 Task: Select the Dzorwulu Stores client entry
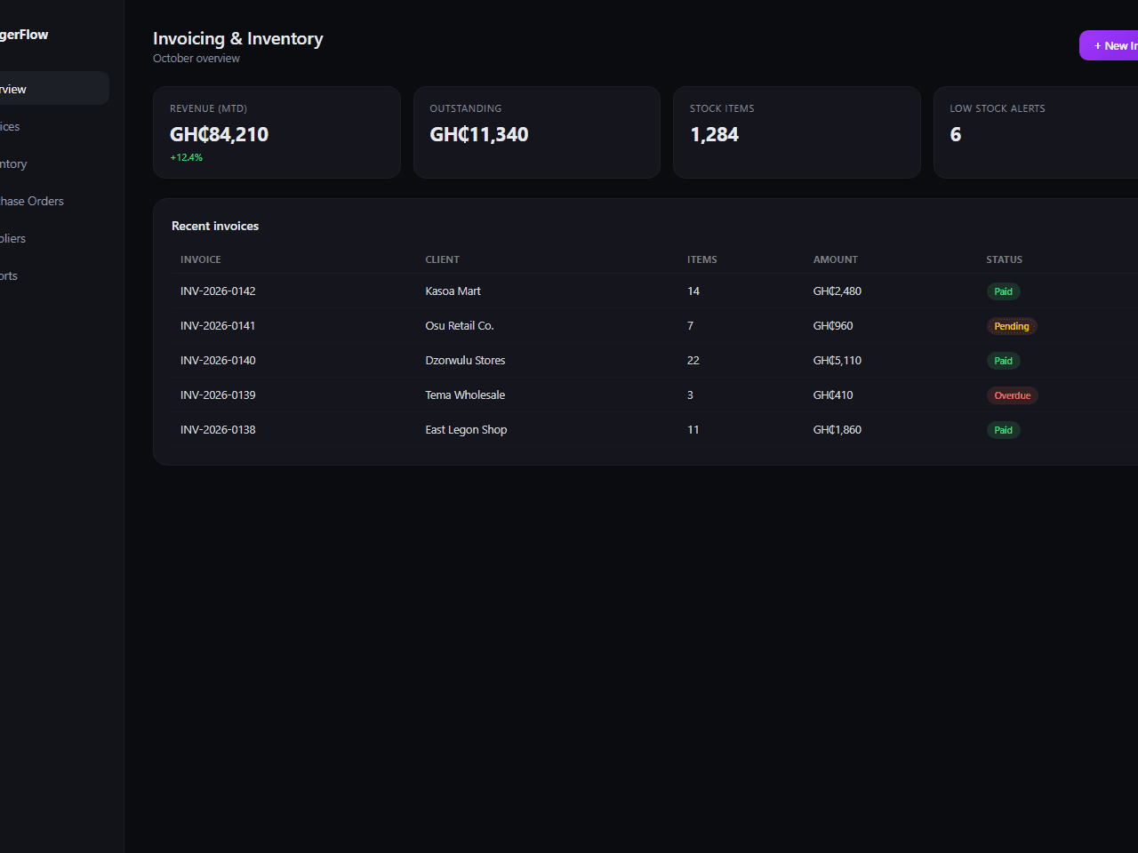[465, 360]
